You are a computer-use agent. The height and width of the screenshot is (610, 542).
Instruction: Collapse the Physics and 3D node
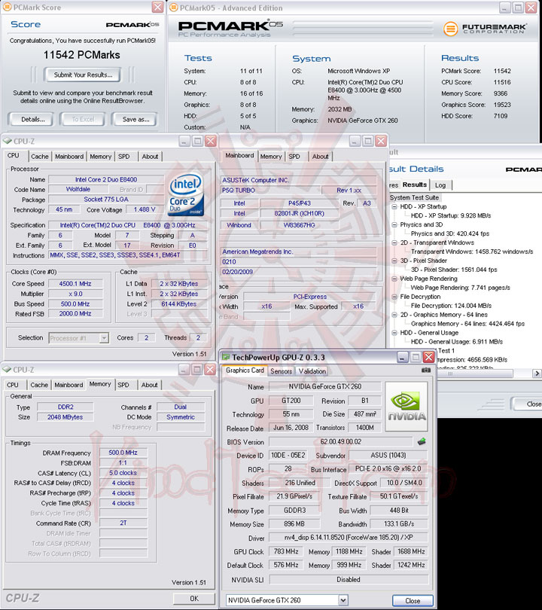click(394, 224)
